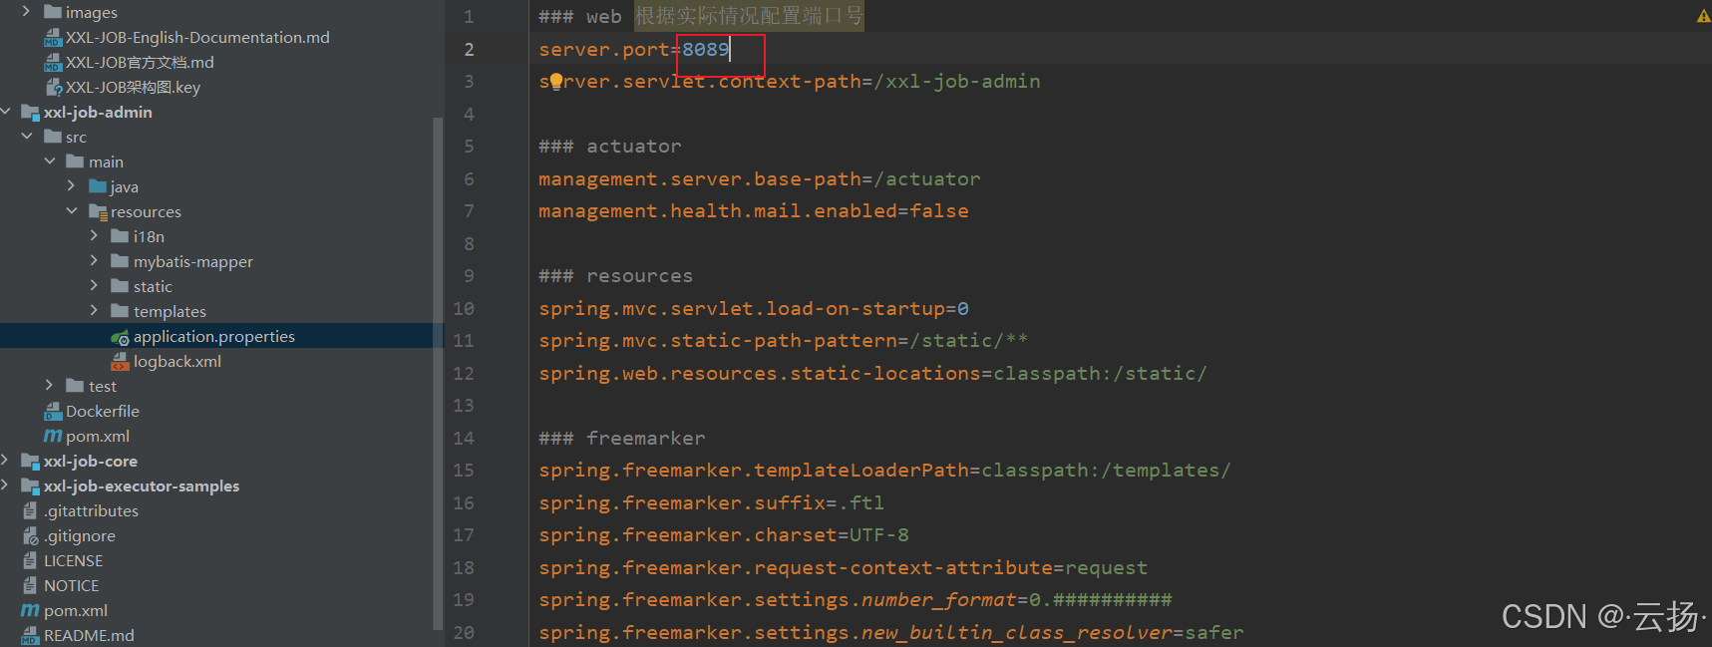Click the spring.freemarker.charset=UTF-8 line
This screenshot has height=647, width=1712.
pos(724,535)
